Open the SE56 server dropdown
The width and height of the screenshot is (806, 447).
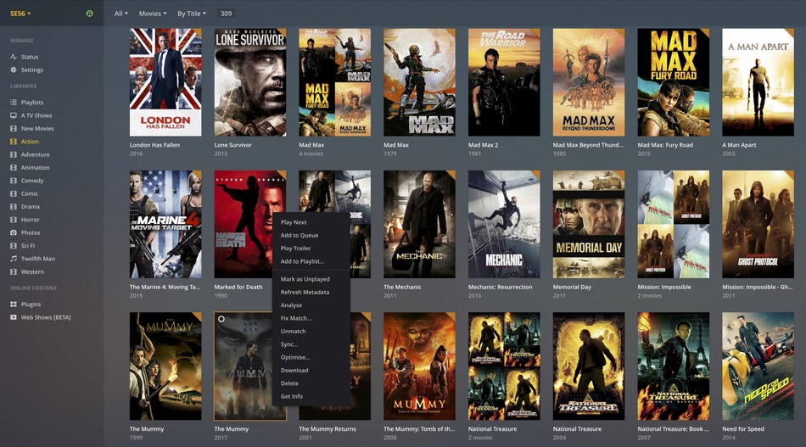[20, 14]
